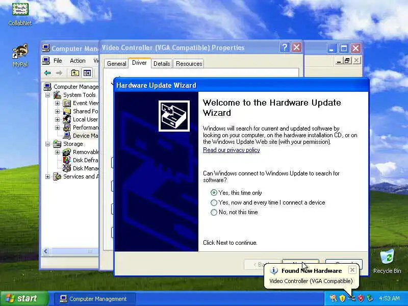Expand the Shared Folders tree node

click(x=57, y=111)
